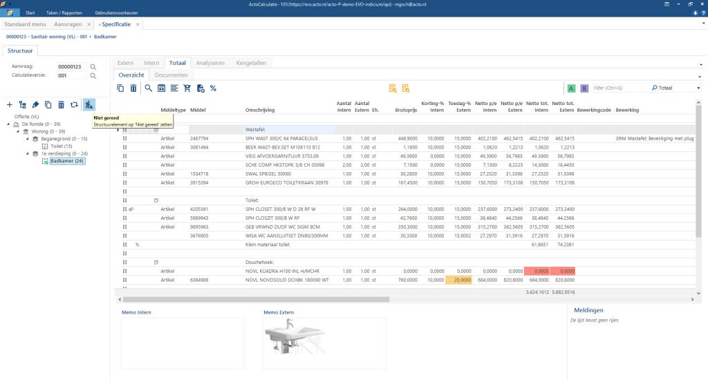Open Gebruikersvoorkeuren menu

point(116,13)
